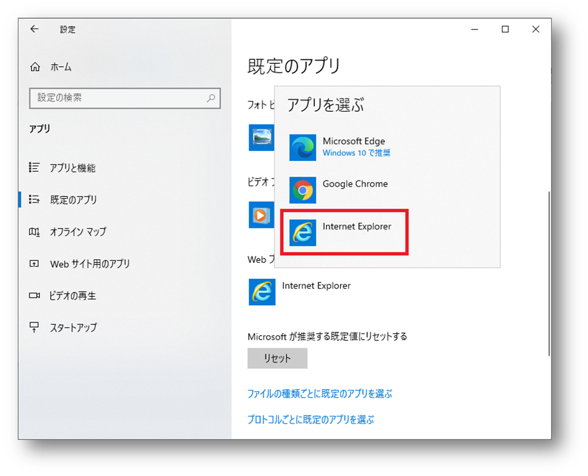
Task: Open ファイルの種類ごとに既定のアプリを選ぶ link
Action: (319, 394)
